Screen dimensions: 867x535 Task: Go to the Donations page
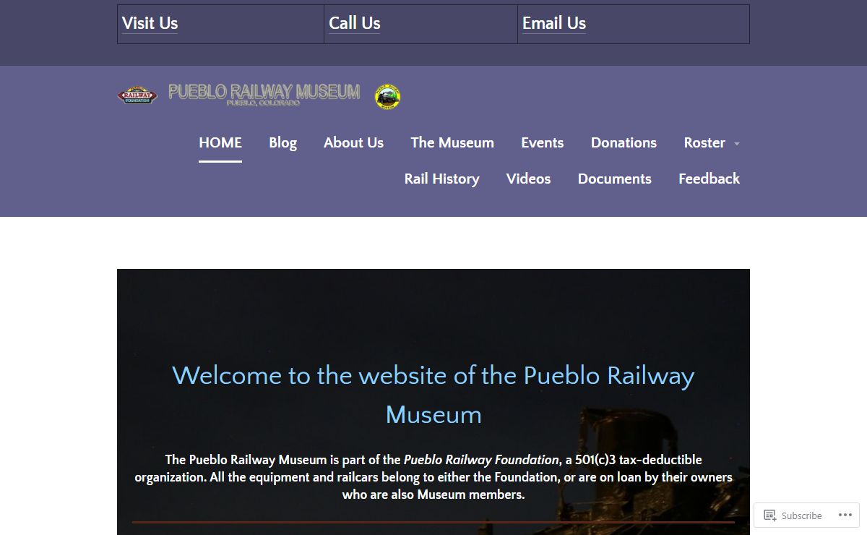(624, 142)
